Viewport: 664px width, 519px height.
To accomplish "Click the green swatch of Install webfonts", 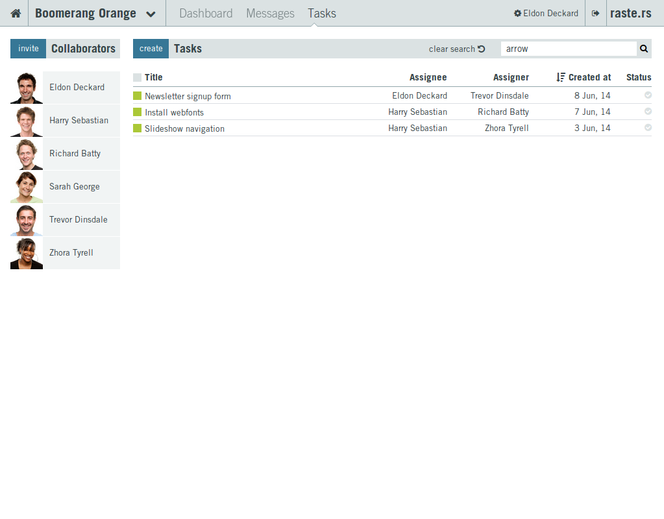I will 137,112.
